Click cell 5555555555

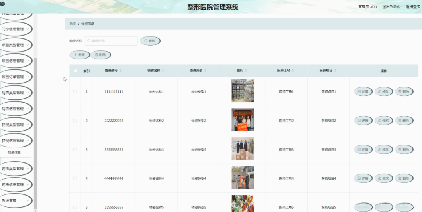point(114,208)
